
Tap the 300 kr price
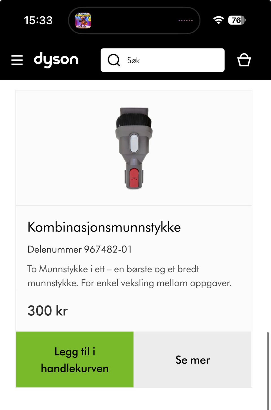tap(47, 311)
